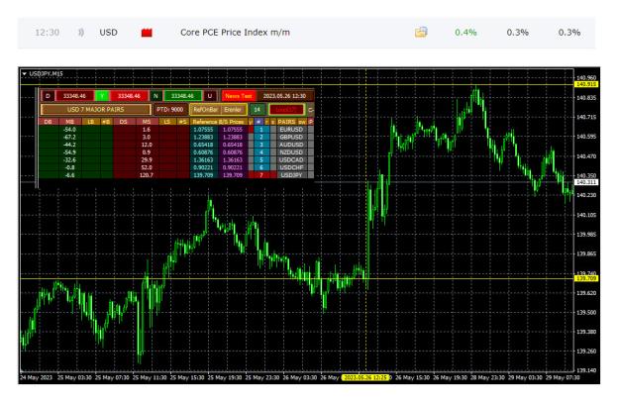
Task: Click the 12:30 event time
Action: click(x=47, y=33)
